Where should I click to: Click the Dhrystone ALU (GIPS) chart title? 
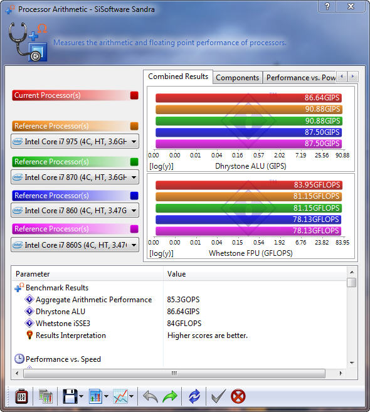tap(251, 166)
